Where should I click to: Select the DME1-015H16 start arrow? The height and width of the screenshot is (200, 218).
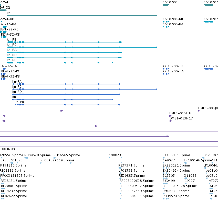pyautogui.click(x=171, y=116)
